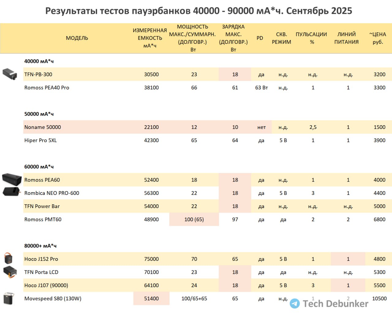This screenshot has height=318, width=392.
Task: Click the PD column header
Action: [x=260, y=38]
